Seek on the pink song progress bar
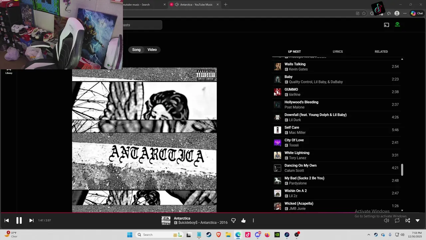The image size is (426, 240). [213, 212]
